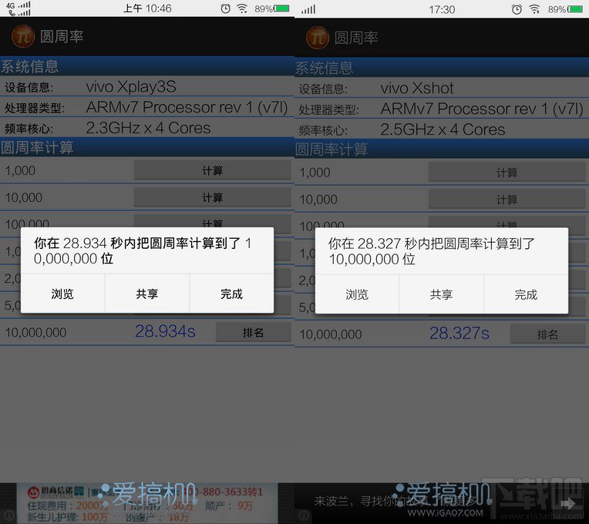Select device name vivo Xshot
589x524 pixels.
[x=417, y=88]
